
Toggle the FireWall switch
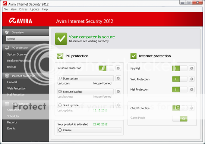click(x=180, y=68)
